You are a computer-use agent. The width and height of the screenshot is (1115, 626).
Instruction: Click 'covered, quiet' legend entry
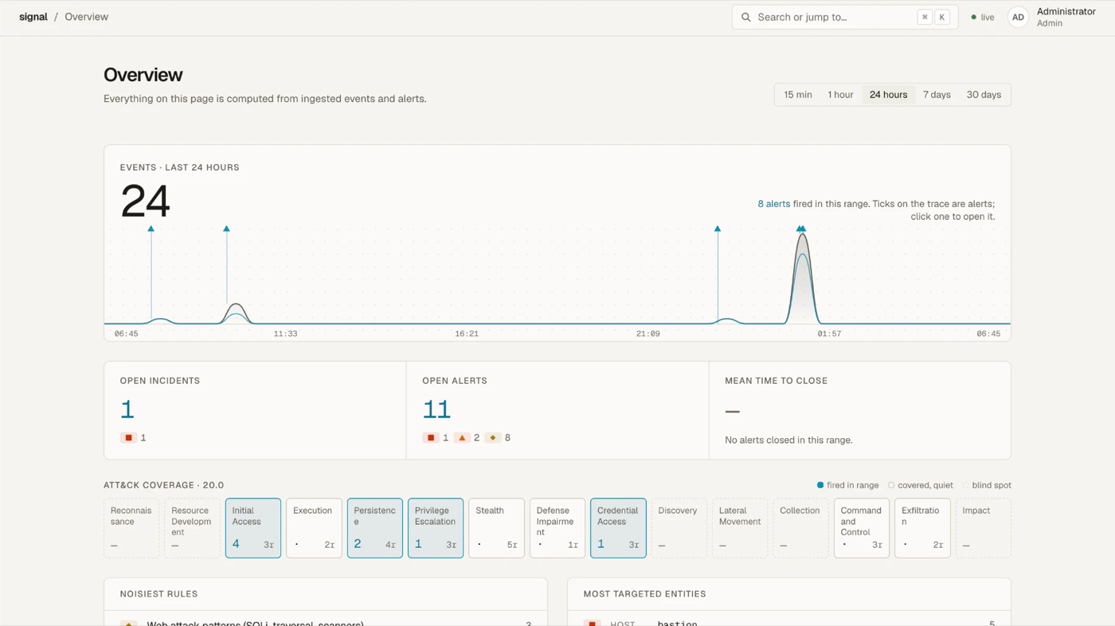(x=920, y=485)
